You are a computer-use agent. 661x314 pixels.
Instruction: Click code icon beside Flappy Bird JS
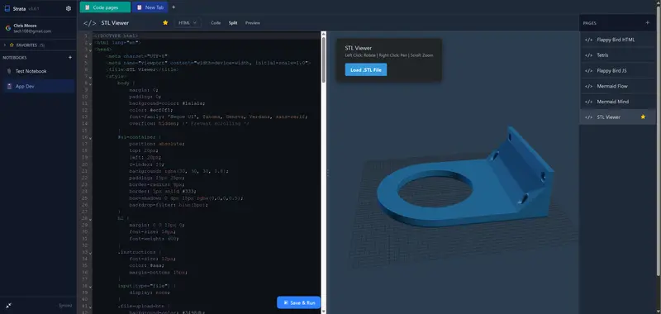click(x=588, y=71)
